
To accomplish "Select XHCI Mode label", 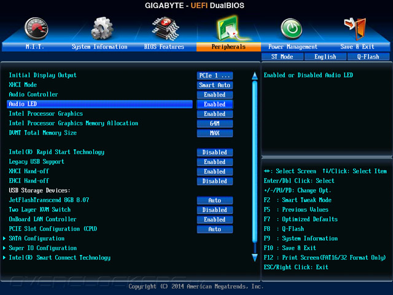I will coord(23,85).
